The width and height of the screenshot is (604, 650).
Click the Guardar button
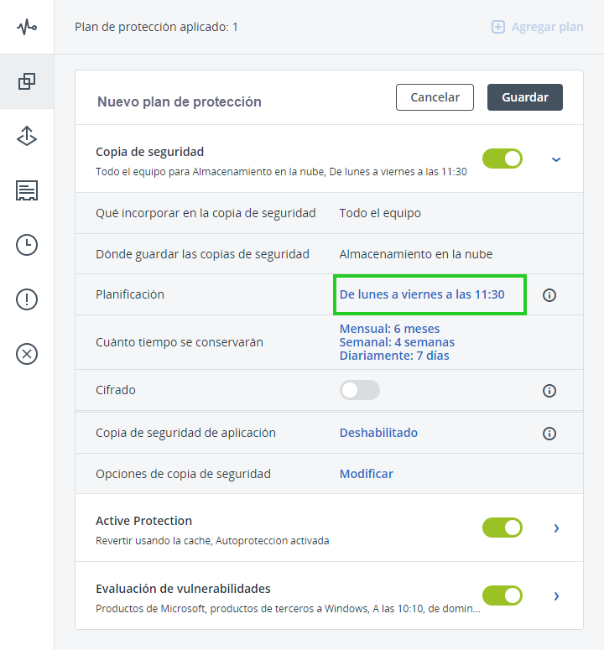[525, 97]
